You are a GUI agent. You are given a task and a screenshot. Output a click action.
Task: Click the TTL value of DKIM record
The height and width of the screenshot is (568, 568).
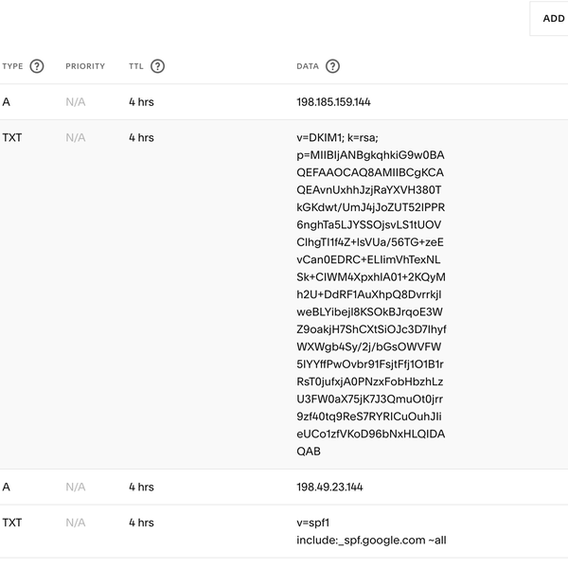tap(141, 137)
